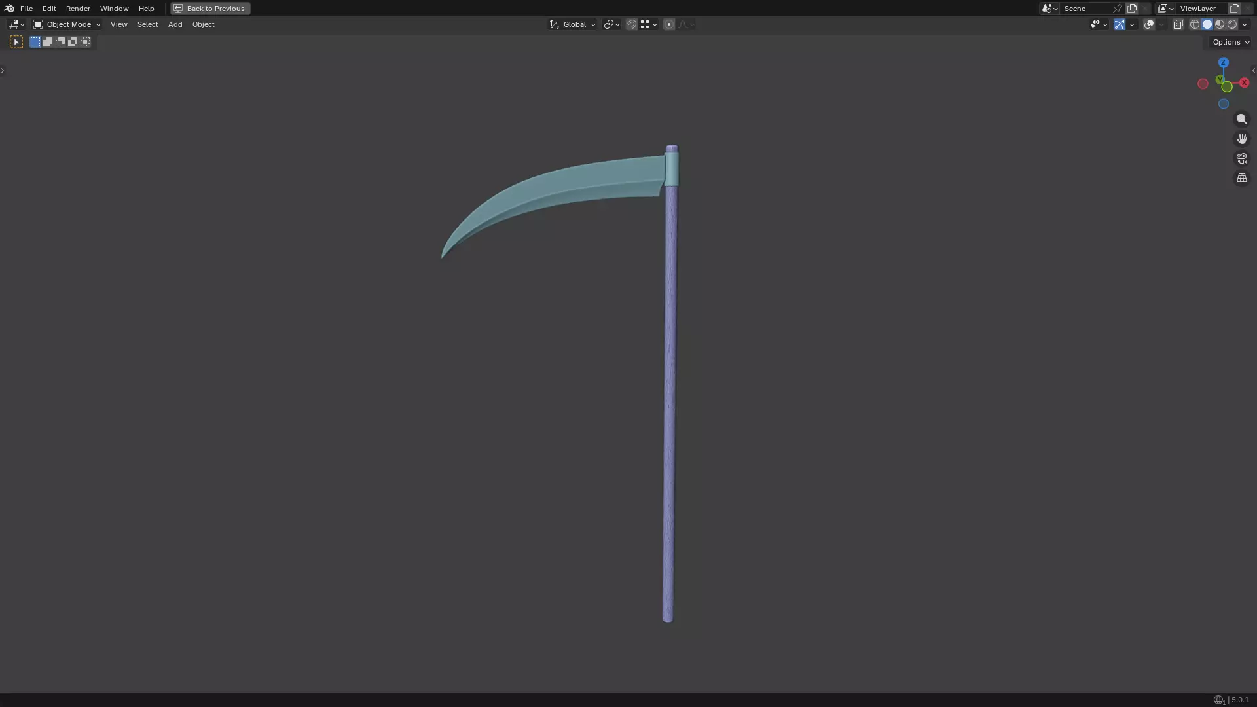This screenshot has height=707, width=1257.
Task: Toggle proportional editing
Action: [x=668, y=24]
